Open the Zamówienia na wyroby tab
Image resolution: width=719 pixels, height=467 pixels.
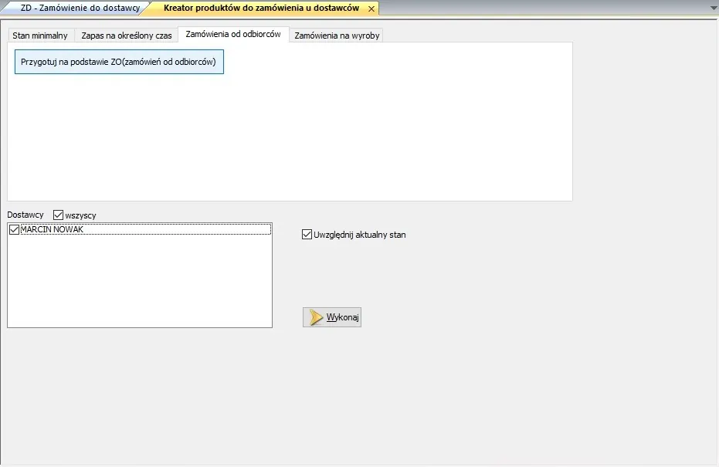coord(337,36)
